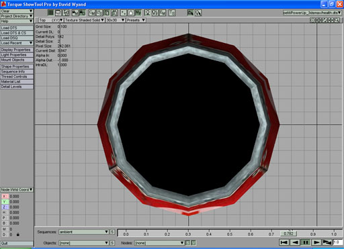Viewport: 344px width, 249px height.
Task: Open the Texture Shaded Solid render mode dropdown
Action: (85, 20)
